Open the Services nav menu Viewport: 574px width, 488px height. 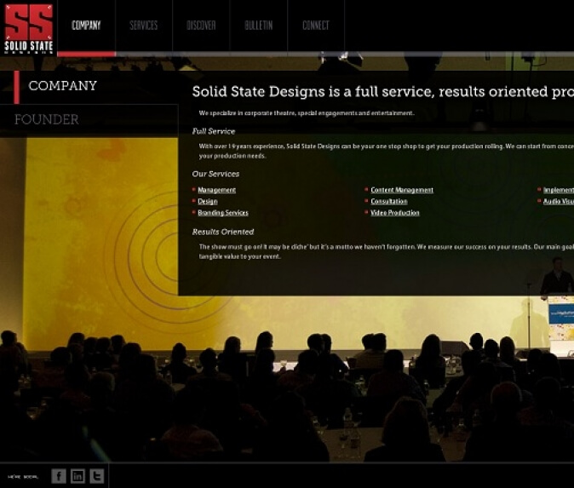pos(143,26)
